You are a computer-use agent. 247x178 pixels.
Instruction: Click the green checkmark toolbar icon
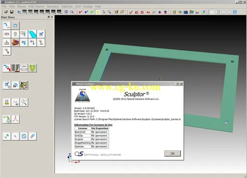pos(92,12)
